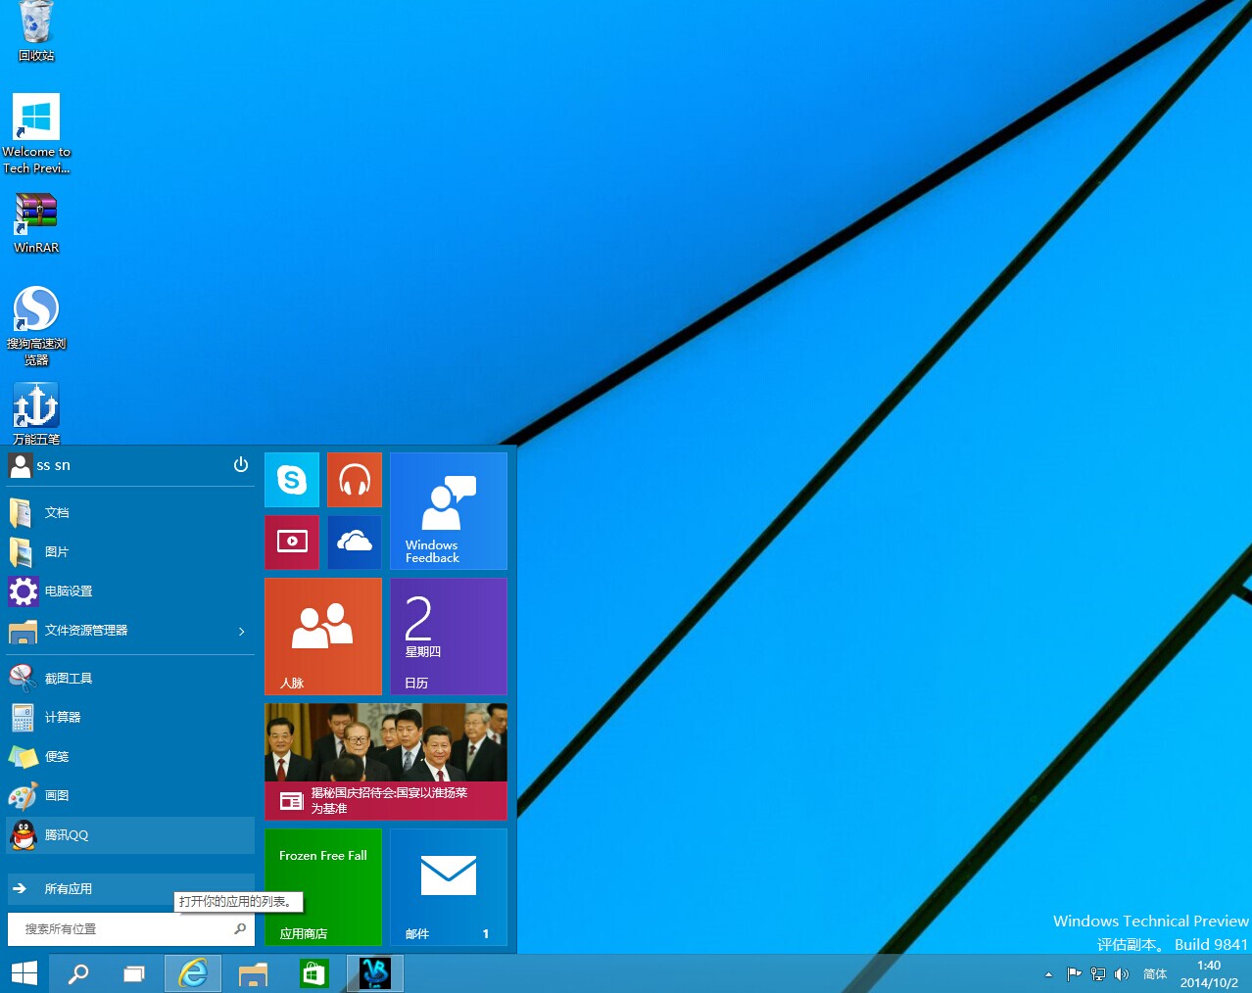Viewport: 1252px width, 993px height.
Task: Click the power button in Start menu
Action: tap(241, 465)
